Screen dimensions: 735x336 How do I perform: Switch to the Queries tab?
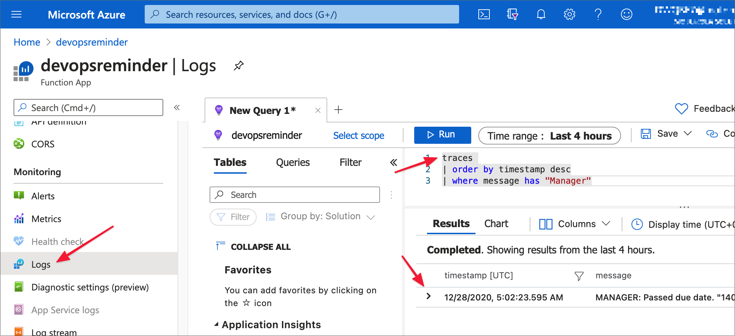[x=293, y=163]
